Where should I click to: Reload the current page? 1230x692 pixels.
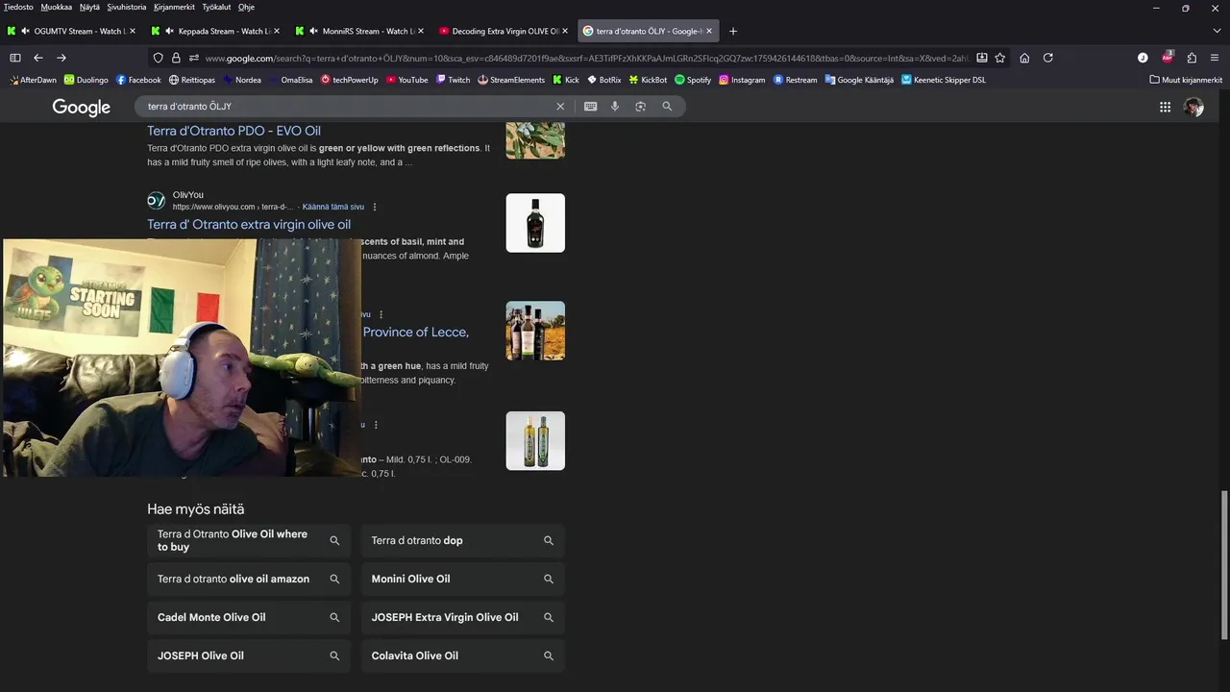1048,58
